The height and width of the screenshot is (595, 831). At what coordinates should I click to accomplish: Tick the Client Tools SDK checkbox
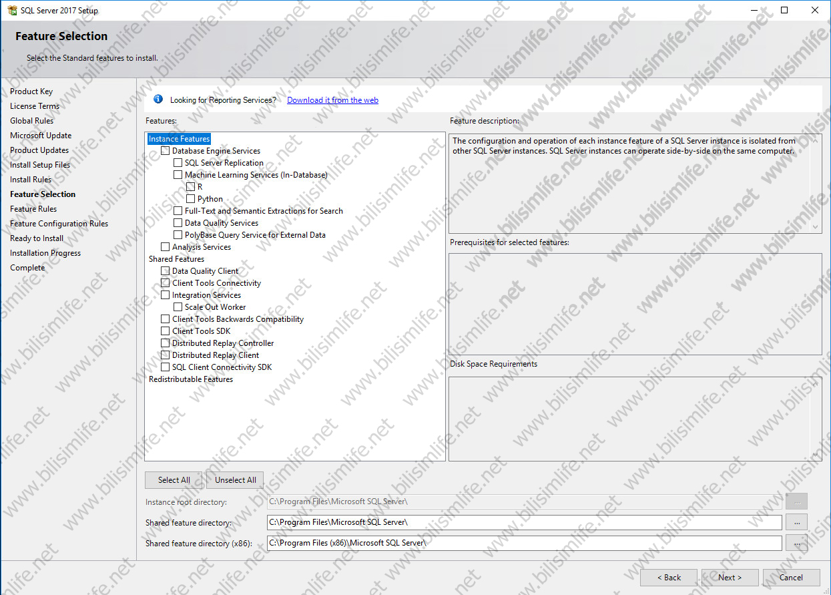pos(166,331)
